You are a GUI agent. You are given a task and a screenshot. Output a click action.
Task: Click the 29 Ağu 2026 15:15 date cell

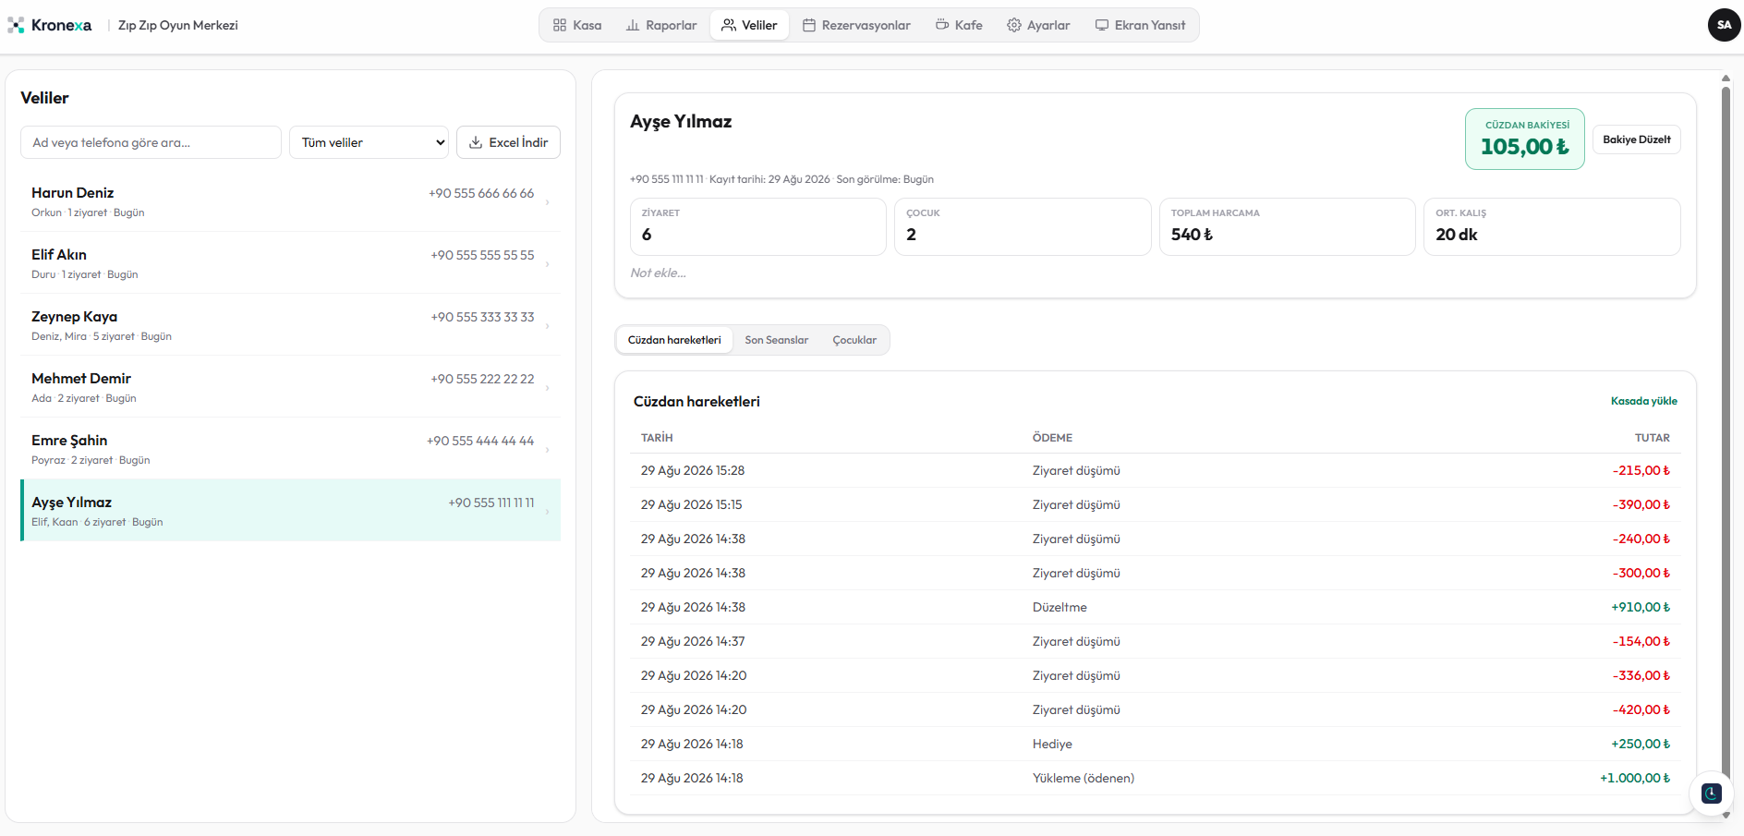pyautogui.click(x=692, y=504)
